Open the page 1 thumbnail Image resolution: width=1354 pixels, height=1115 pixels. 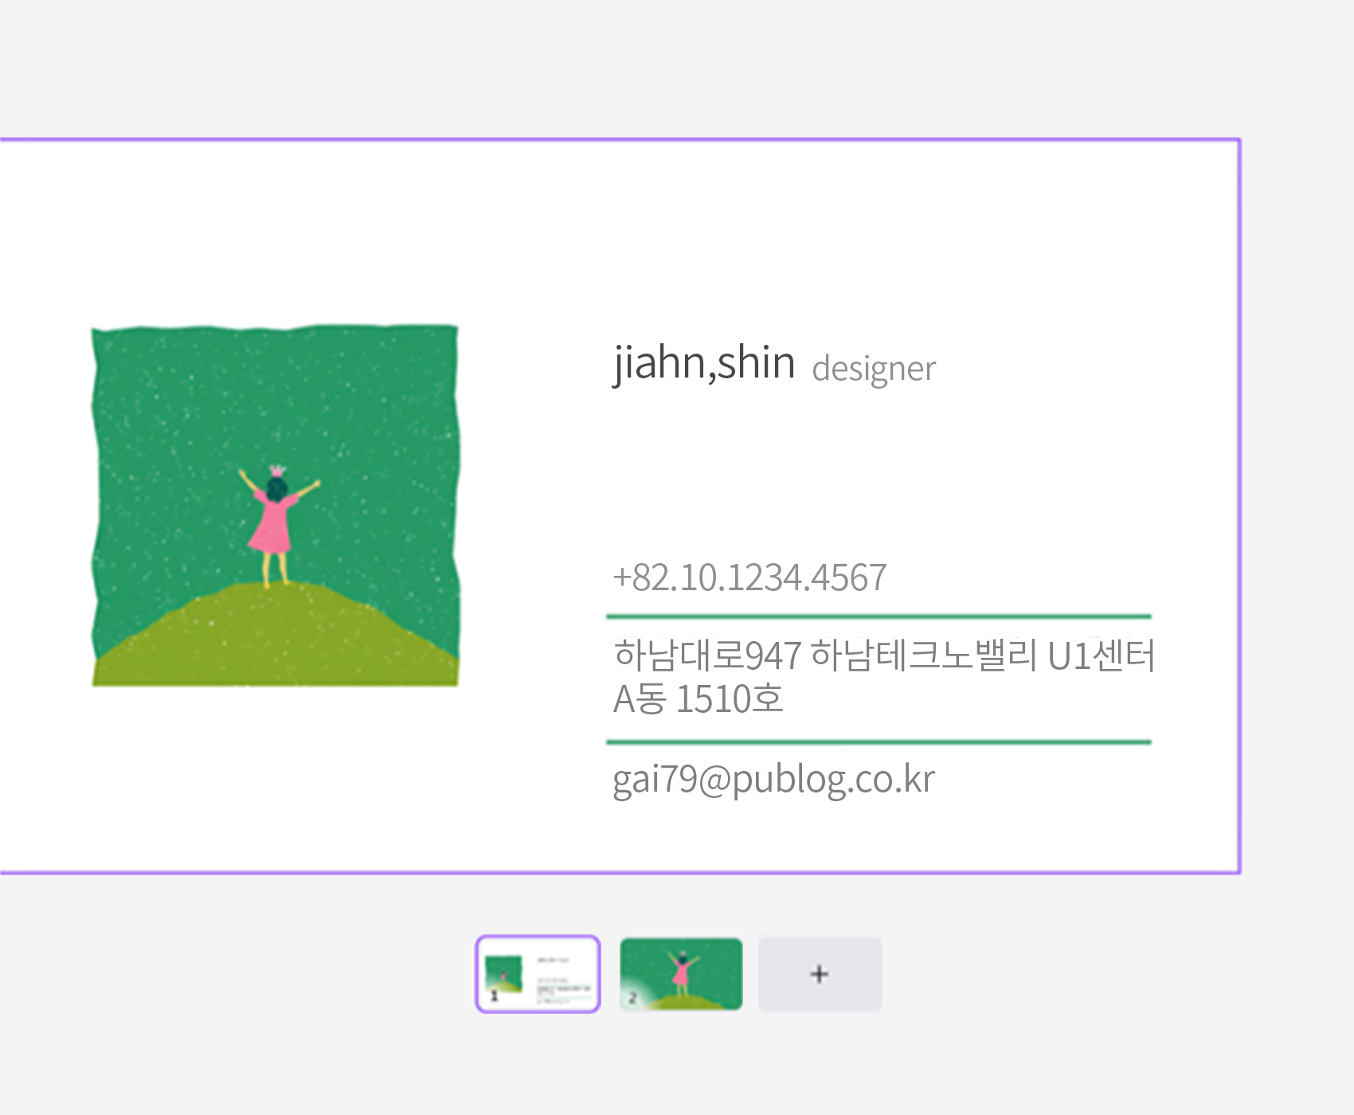point(538,973)
